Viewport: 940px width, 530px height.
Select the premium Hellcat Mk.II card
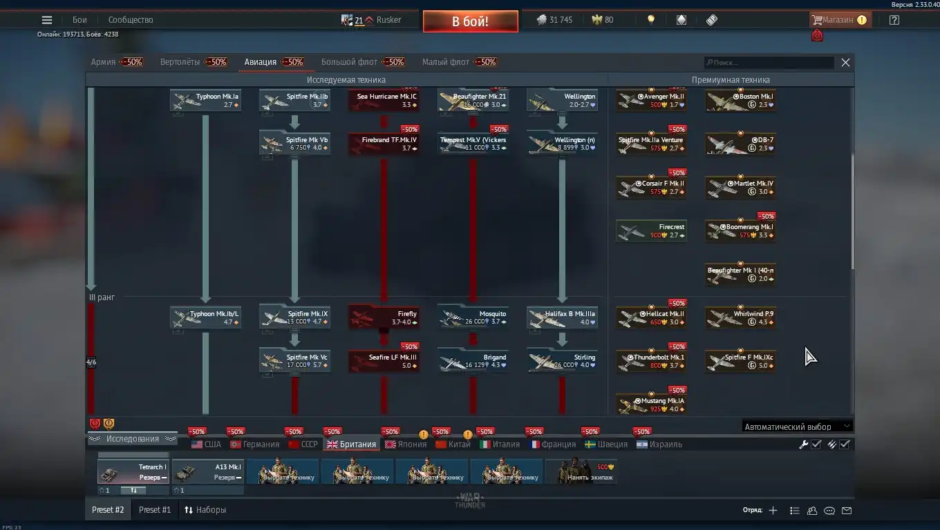click(x=652, y=317)
